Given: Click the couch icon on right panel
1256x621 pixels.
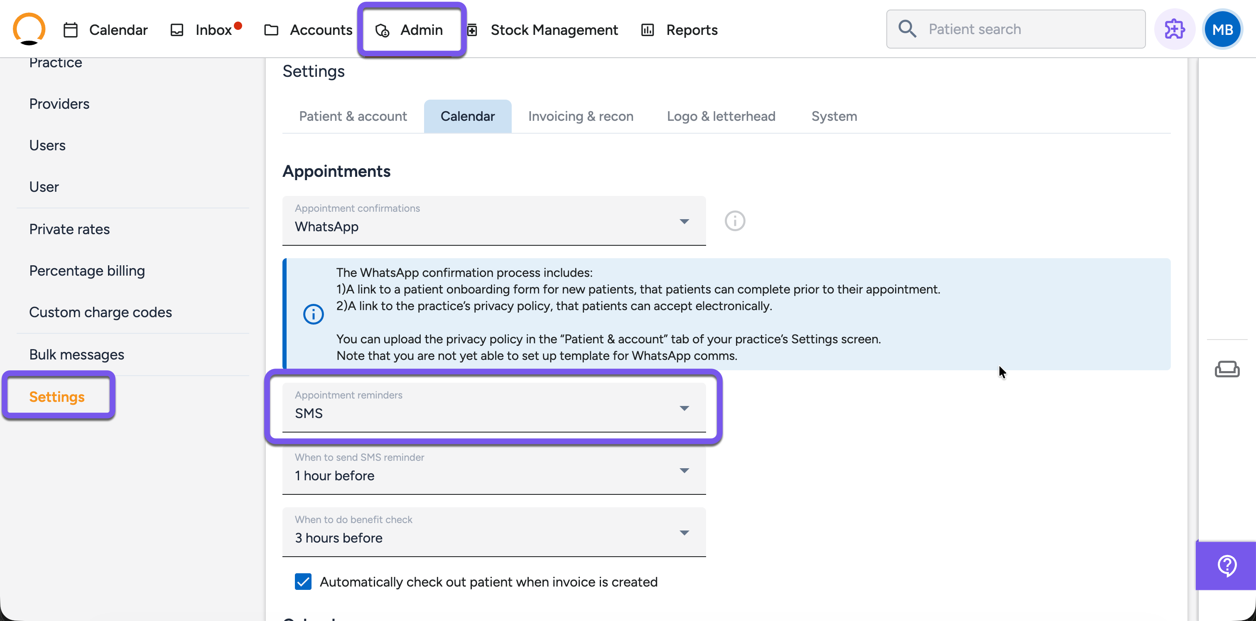Looking at the screenshot, I should pos(1227,369).
